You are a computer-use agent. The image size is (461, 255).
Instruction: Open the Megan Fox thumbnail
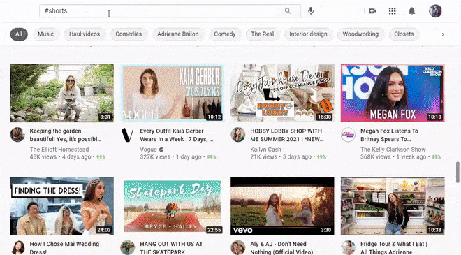(x=393, y=93)
